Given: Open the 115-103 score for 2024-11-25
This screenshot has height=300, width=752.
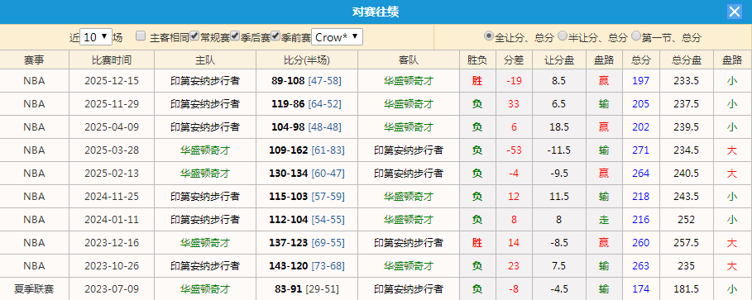Looking at the screenshot, I should tap(288, 197).
